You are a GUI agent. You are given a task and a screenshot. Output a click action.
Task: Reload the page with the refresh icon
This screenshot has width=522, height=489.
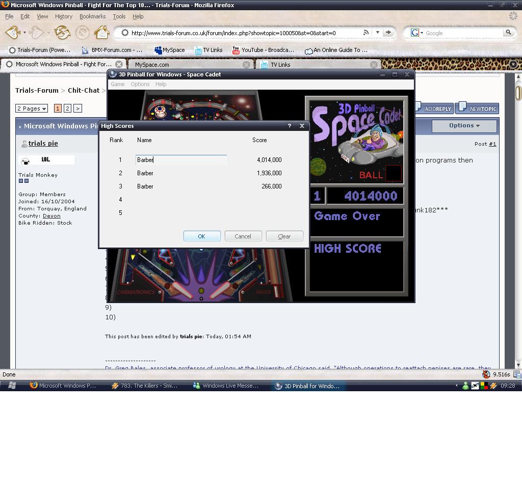[62, 33]
